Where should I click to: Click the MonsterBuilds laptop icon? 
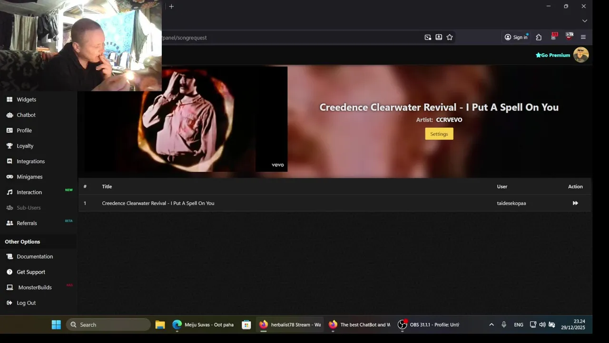(10, 287)
